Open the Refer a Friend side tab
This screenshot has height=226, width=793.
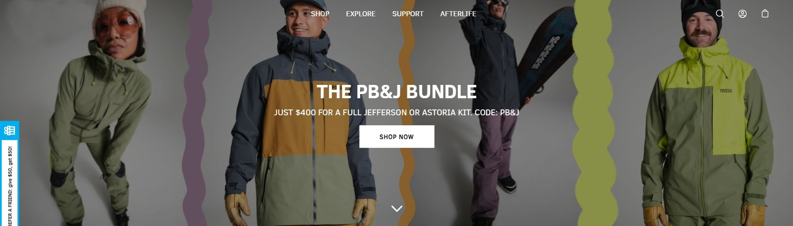[x=9, y=174]
